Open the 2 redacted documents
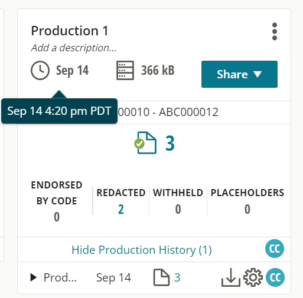Image resolution: width=303 pixels, height=298 pixels. tap(121, 209)
